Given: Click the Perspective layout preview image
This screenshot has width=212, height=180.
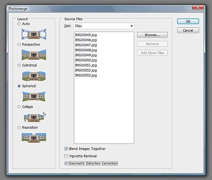Looking at the screenshot, I should tap(34, 55).
